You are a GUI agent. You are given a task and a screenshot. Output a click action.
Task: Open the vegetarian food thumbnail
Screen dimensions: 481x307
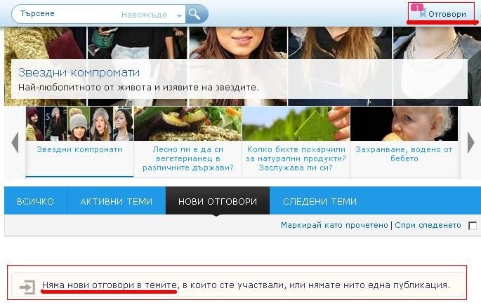[x=187, y=124]
